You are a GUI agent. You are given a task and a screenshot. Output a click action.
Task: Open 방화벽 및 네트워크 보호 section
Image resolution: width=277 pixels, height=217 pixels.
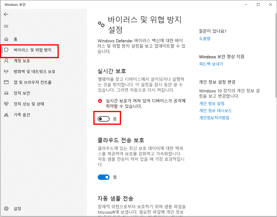[6, 71]
